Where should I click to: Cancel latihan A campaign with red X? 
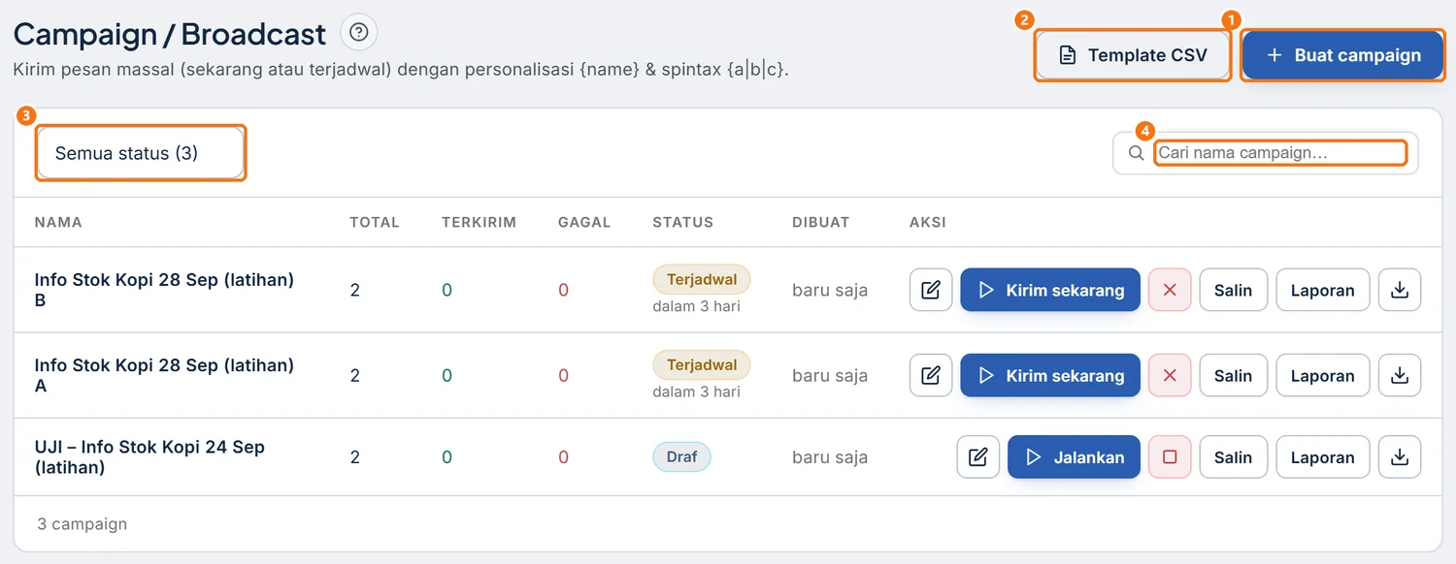1170,375
